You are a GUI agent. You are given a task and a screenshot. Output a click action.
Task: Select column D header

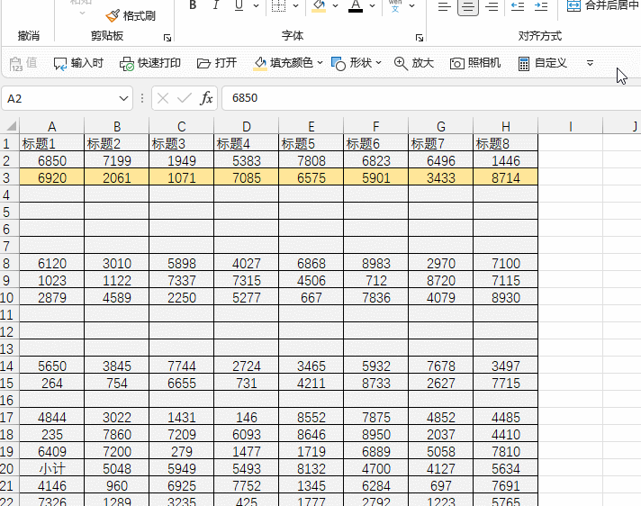246,126
